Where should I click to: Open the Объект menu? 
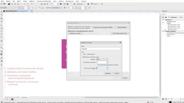[25, 1]
